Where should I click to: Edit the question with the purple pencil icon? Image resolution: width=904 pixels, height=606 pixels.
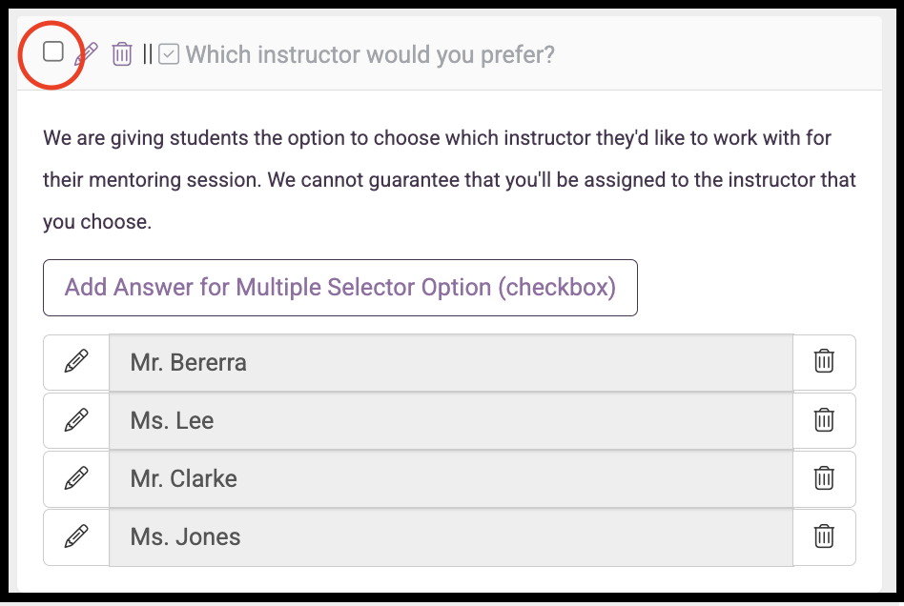click(x=87, y=54)
